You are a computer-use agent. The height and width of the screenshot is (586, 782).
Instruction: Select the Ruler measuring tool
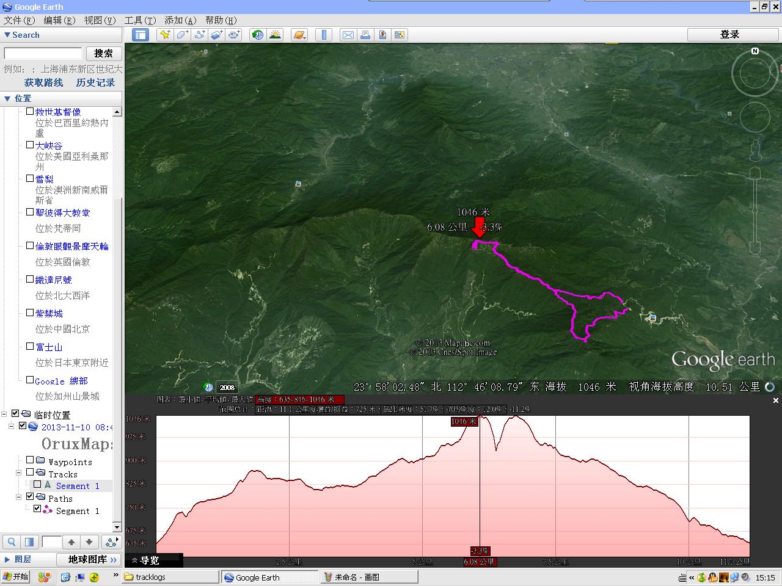point(324,35)
